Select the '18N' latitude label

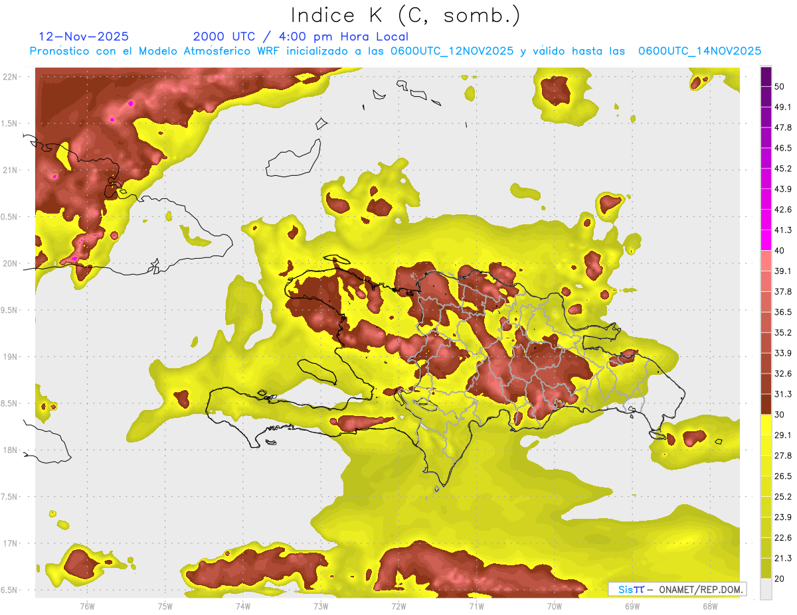coord(11,450)
